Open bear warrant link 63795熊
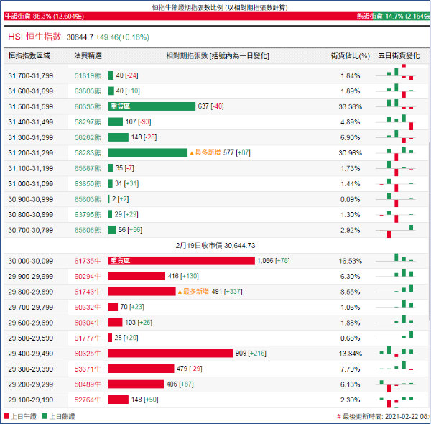The width and height of the screenshot is (431, 424). 88,214
